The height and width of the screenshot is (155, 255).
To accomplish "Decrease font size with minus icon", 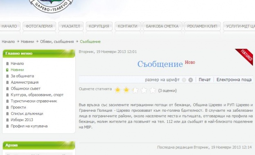I will coord(184,80).
